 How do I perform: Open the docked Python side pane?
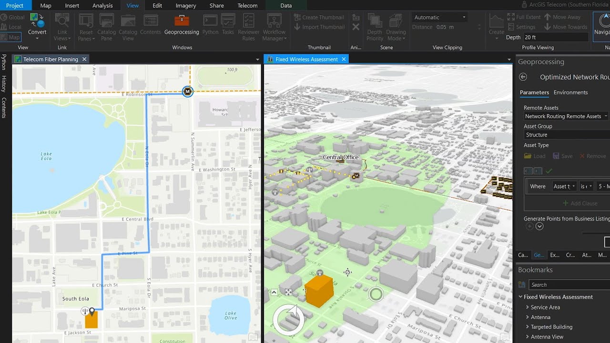click(3, 62)
